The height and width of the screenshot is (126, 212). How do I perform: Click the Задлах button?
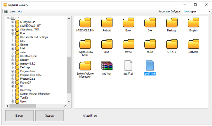(50, 116)
